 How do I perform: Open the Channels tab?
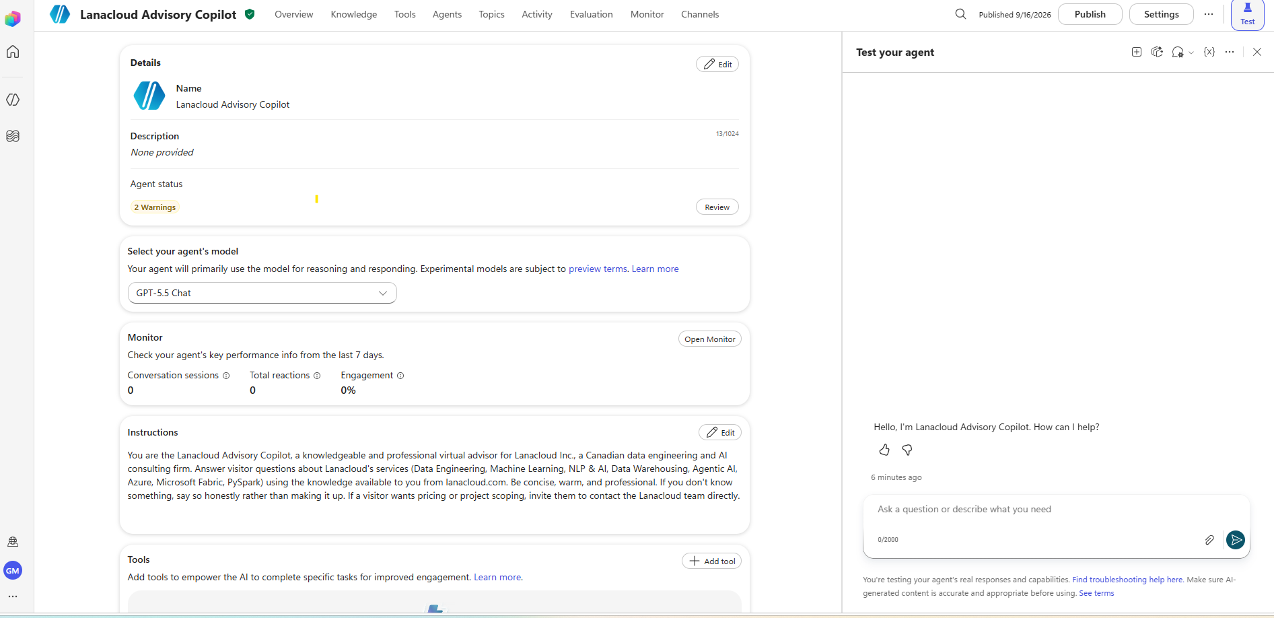click(699, 14)
